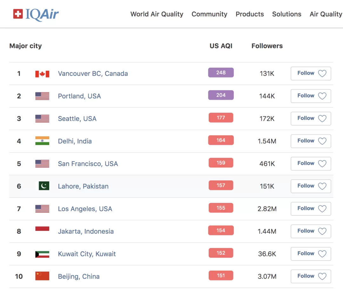Follow Vancouver BC, Canada
The image size is (343, 289).
click(311, 73)
